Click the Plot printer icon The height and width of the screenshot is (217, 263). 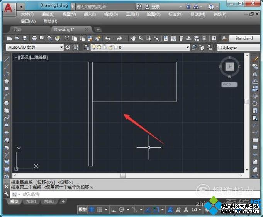tap(34, 38)
